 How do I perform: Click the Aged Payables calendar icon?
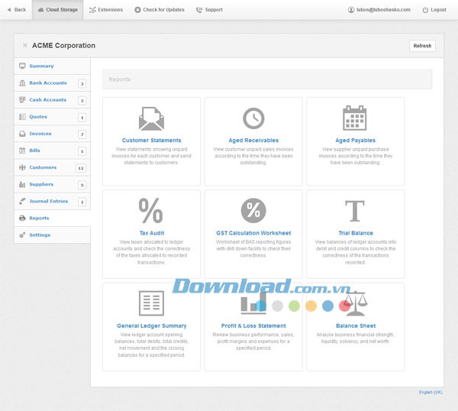point(354,118)
